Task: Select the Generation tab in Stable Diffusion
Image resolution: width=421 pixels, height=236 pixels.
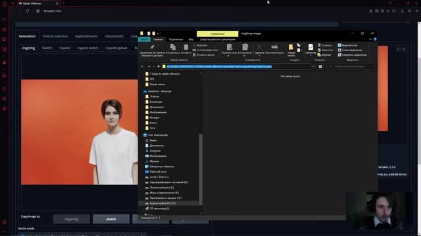Action: pyautogui.click(x=27, y=36)
